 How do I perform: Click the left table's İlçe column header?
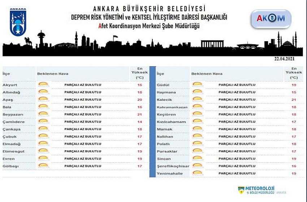coord(6,74)
